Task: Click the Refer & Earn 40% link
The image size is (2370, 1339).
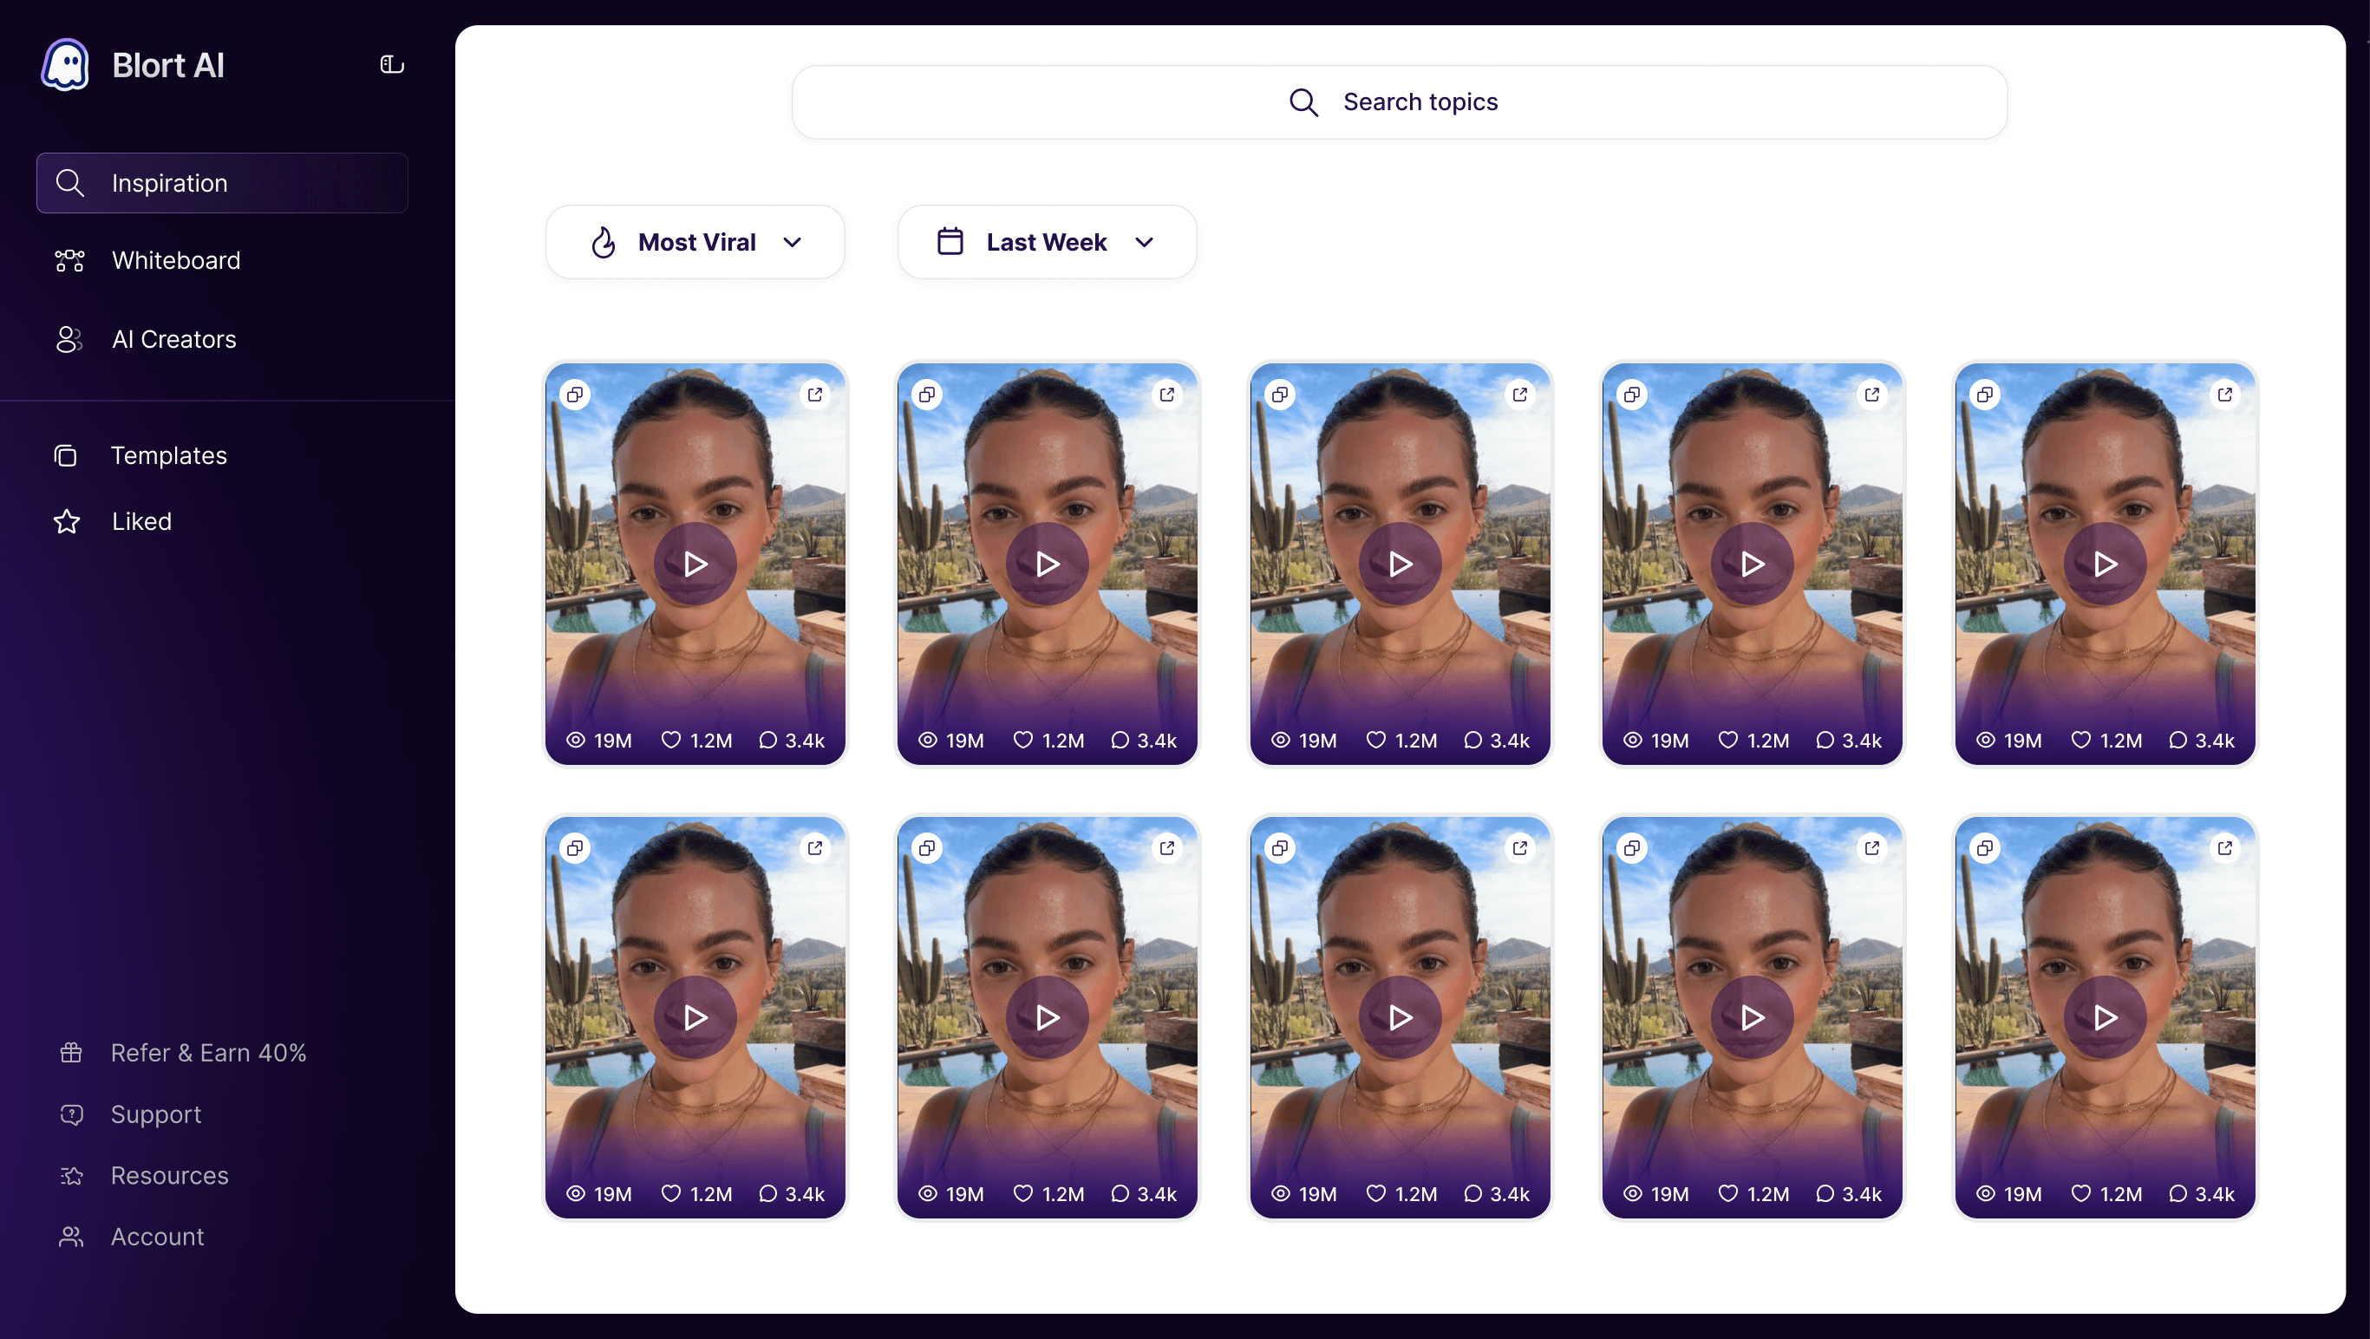Action: click(x=209, y=1053)
